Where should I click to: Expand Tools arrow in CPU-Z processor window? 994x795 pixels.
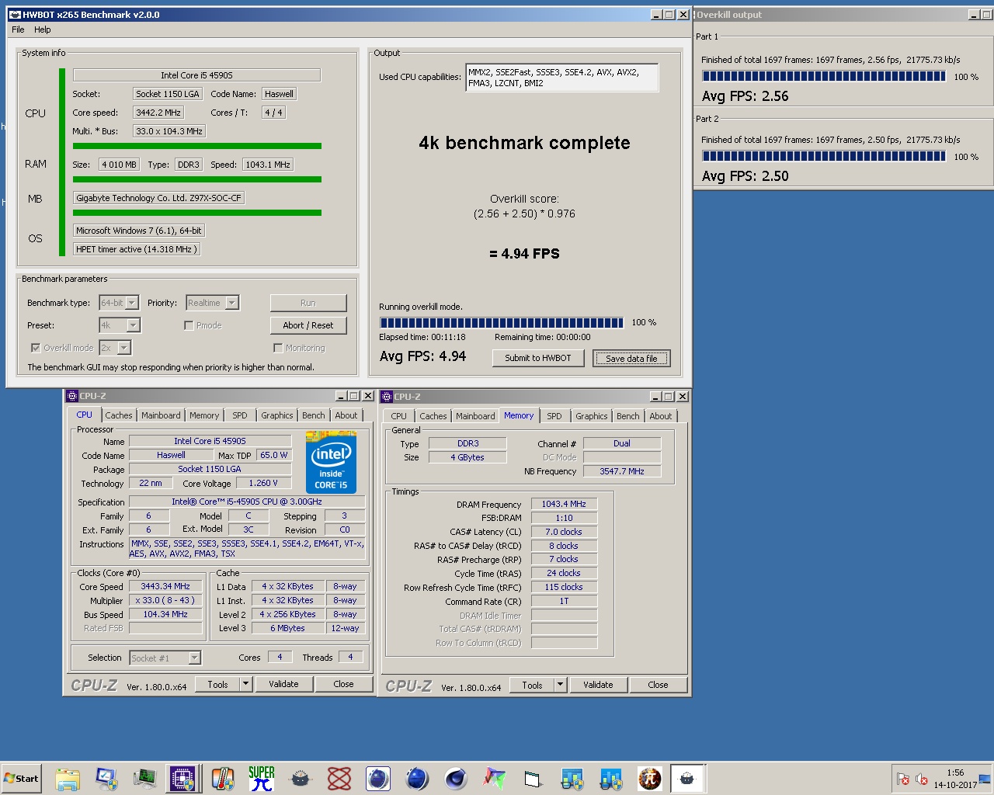click(x=246, y=684)
